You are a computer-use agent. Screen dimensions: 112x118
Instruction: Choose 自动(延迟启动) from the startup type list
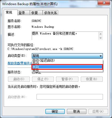[67, 60]
